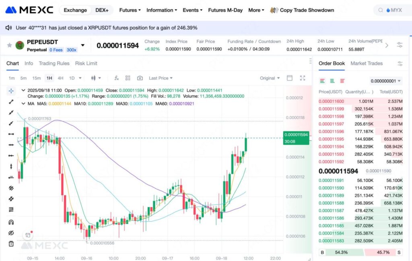Click the chart screenshot camera icon
The width and height of the screenshot is (412, 261).
[140, 78]
